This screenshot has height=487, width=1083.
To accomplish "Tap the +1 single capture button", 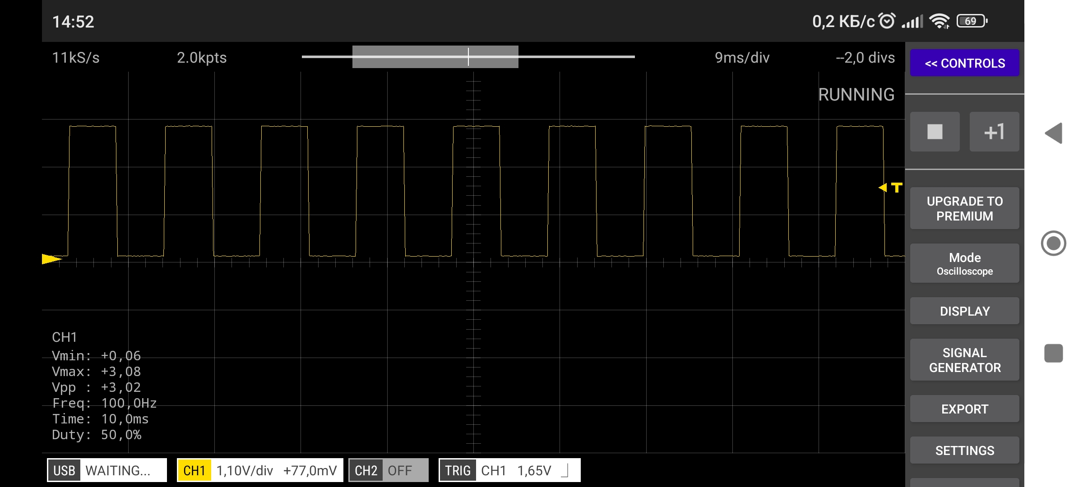I will click(x=994, y=132).
